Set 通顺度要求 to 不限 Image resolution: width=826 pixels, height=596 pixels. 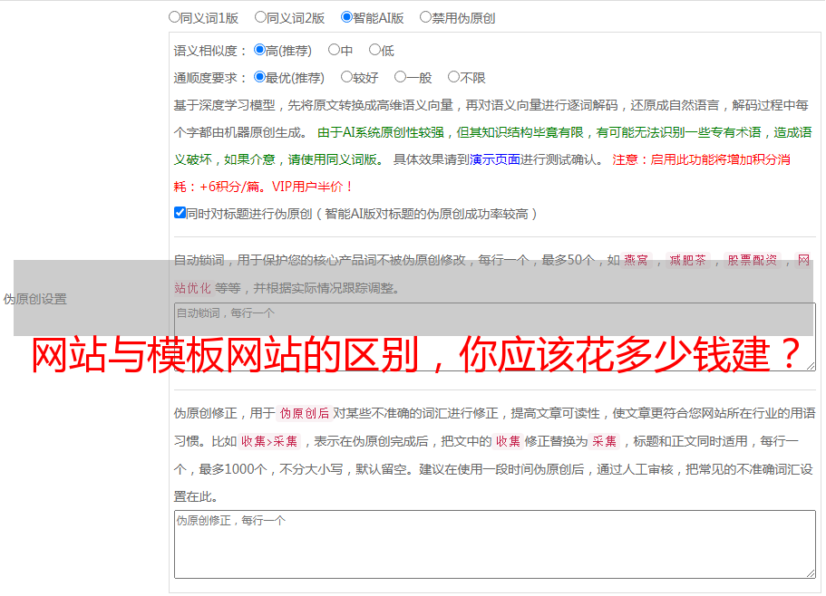point(453,77)
